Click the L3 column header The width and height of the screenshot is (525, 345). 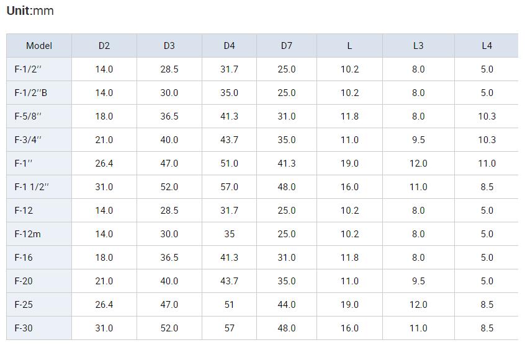pyautogui.click(x=418, y=45)
